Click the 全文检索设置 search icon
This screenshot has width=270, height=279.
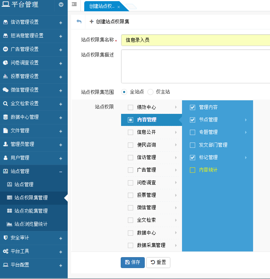tap(5, 103)
